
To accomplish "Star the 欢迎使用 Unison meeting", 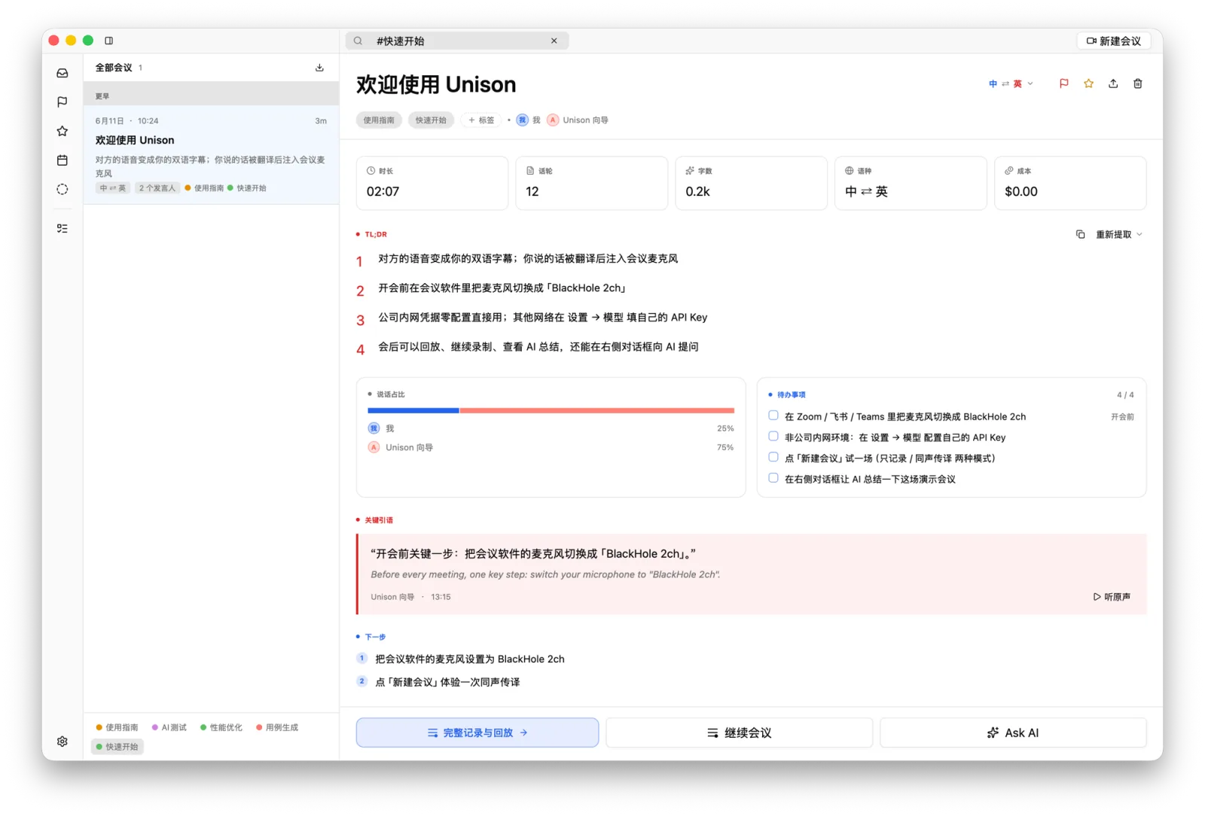I will 1089,84.
